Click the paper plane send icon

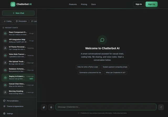click(161, 107)
